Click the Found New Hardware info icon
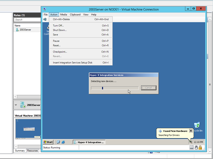Viewport: 213px width, 159px height. click(x=160, y=131)
